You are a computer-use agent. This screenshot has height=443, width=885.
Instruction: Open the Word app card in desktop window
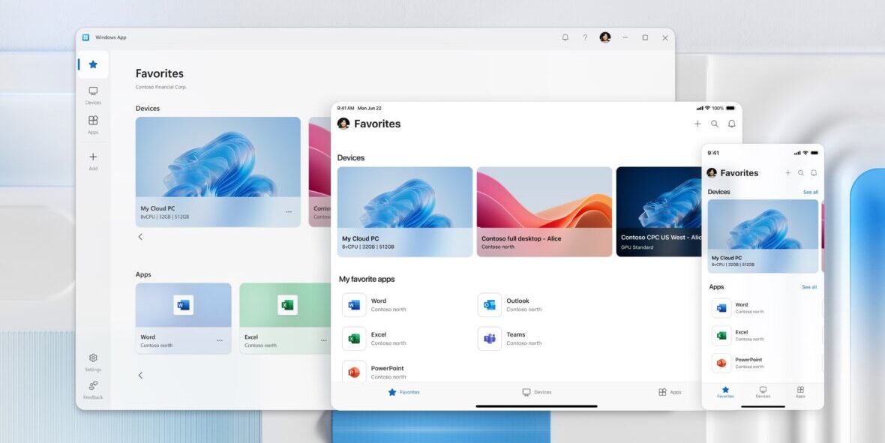(184, 319)
